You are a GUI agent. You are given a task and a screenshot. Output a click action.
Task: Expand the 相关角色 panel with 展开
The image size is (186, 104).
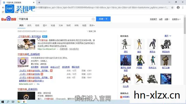click(168, 36)
